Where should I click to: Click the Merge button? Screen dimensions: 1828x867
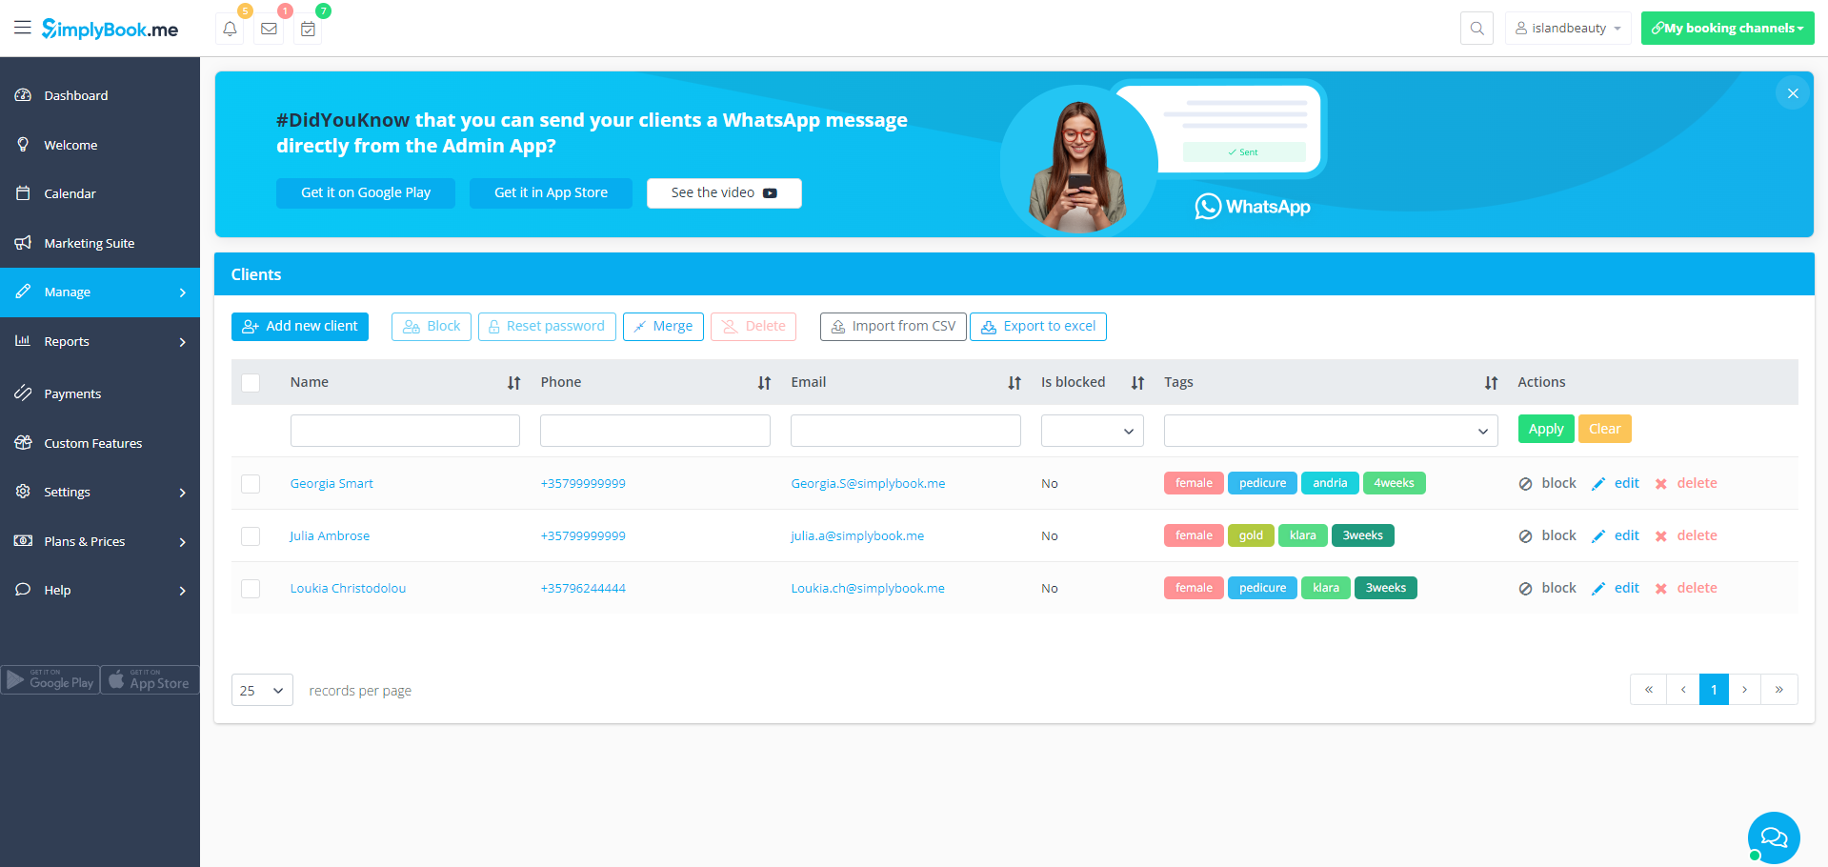663,326
